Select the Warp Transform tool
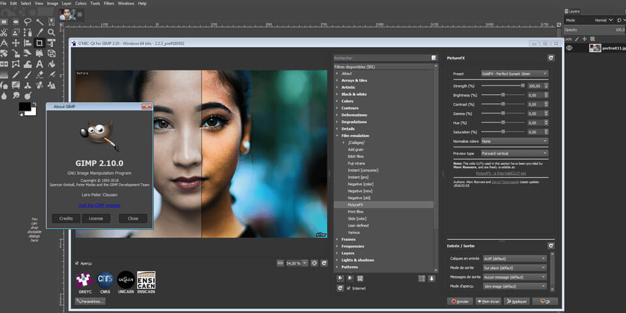The image size is (626, 313). click(27, 64)
